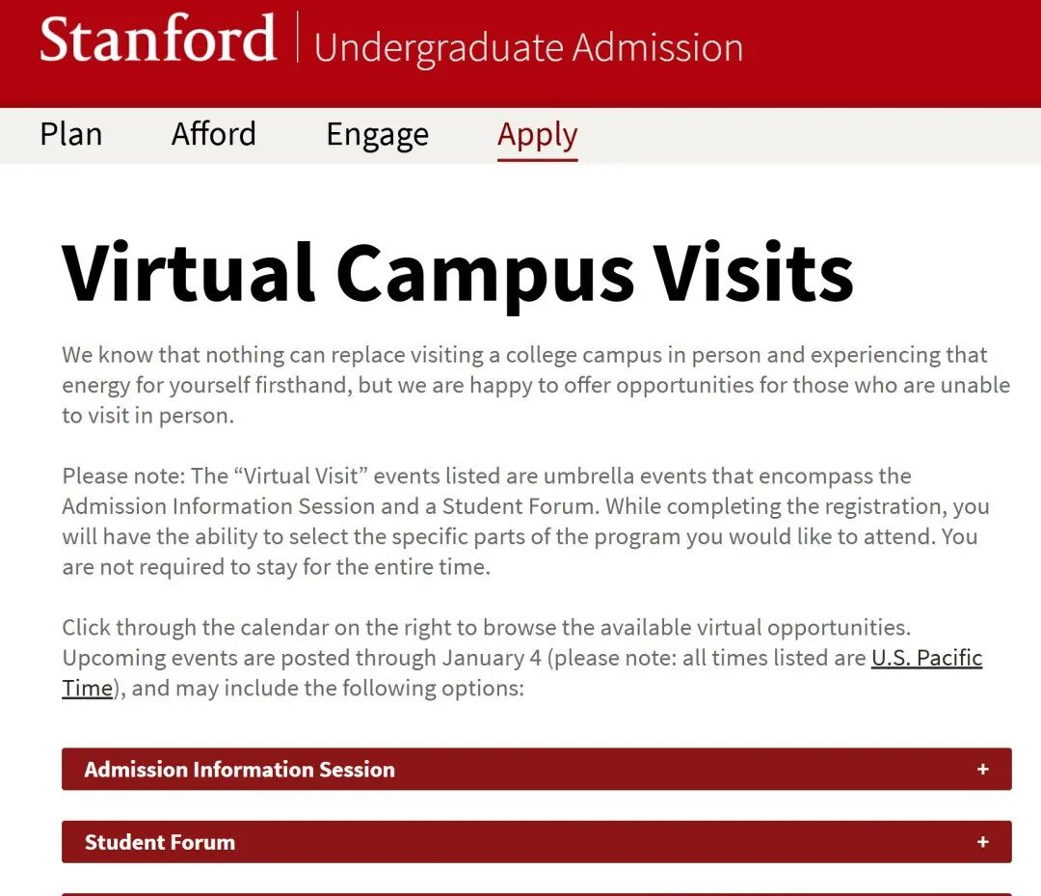1041x896 pixels.
Task: Click the white gap between the two accordion bars
Action: [x=536, y=805]
